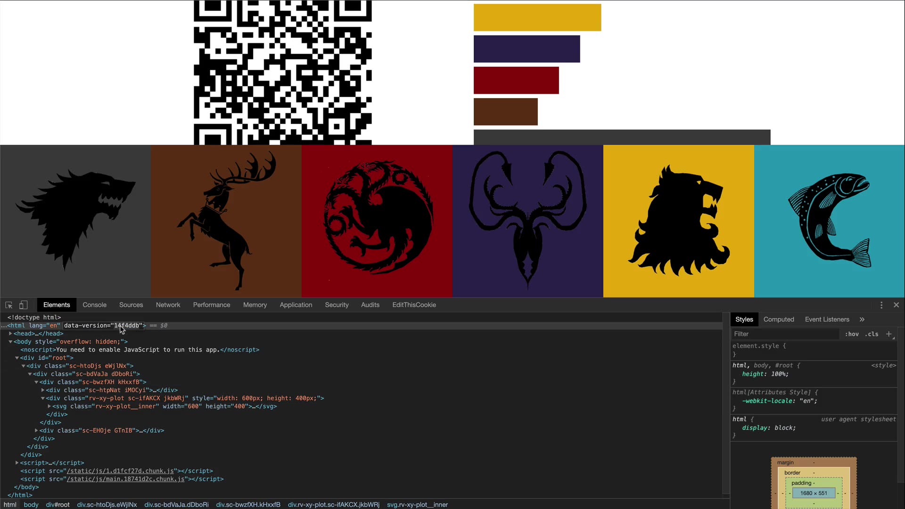Screen dimensions: 905x509
Task: Show more Styles pane tabs chevron
Action: click(x=862, y=319)
